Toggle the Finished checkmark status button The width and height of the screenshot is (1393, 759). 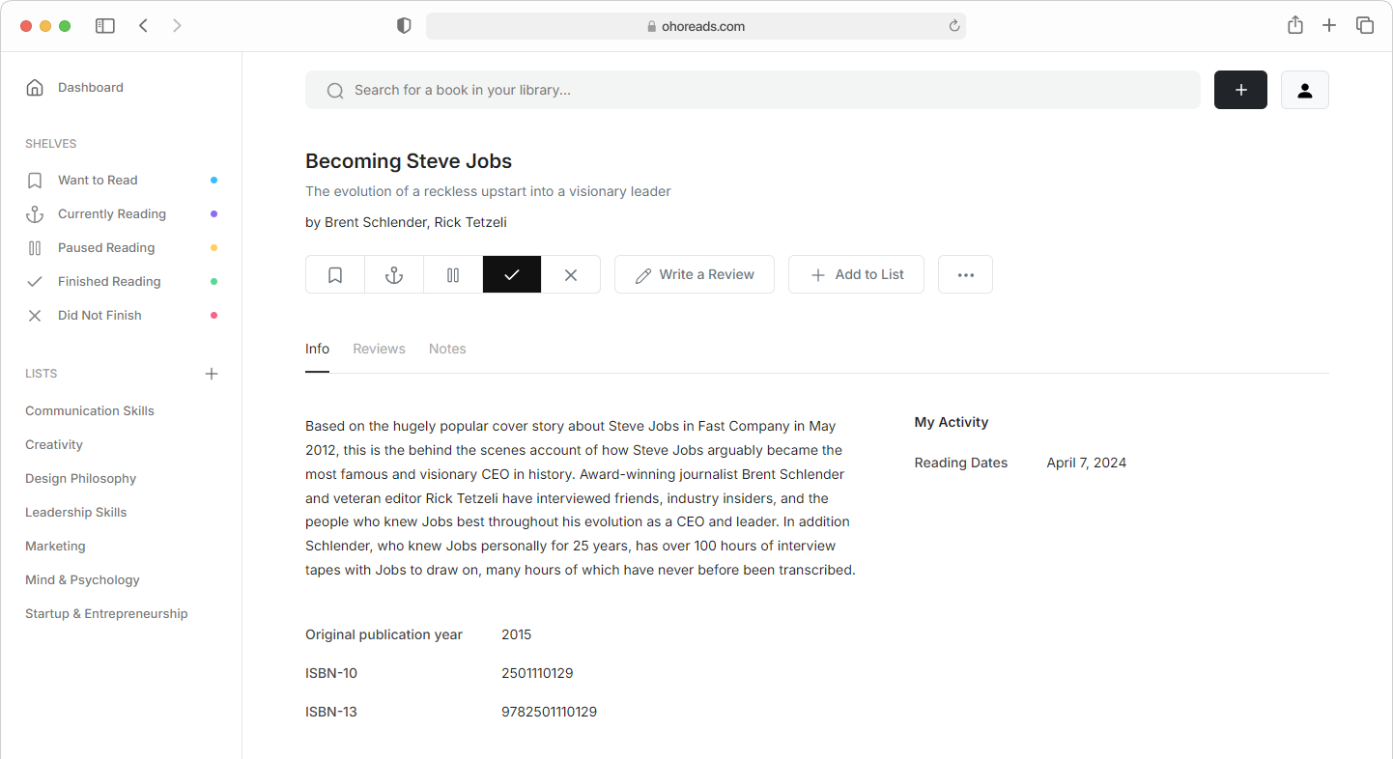click(x=512, y=274)
